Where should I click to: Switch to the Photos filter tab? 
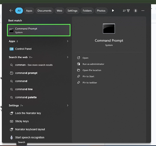pyautogui.click(x=101, y=11)
